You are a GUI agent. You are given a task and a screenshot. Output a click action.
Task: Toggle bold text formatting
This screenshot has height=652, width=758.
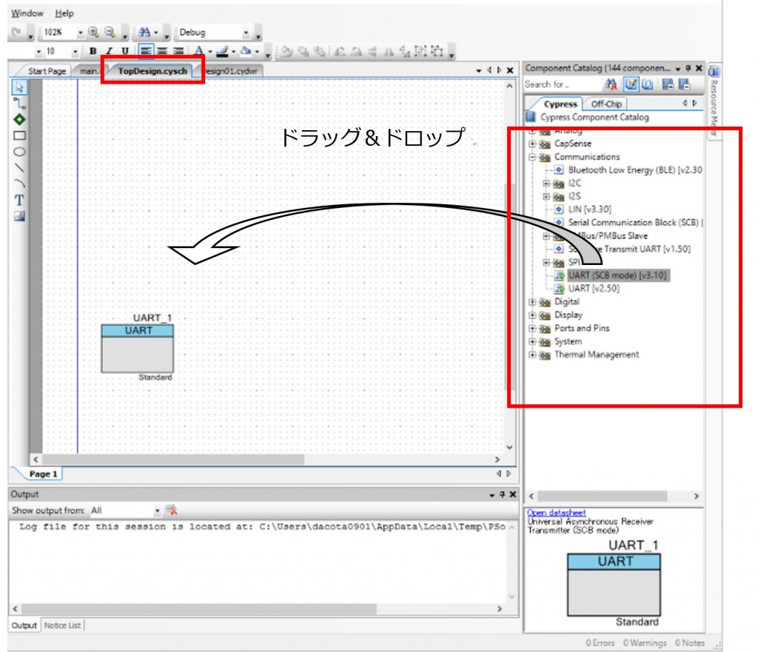click(x=93, y=51)
